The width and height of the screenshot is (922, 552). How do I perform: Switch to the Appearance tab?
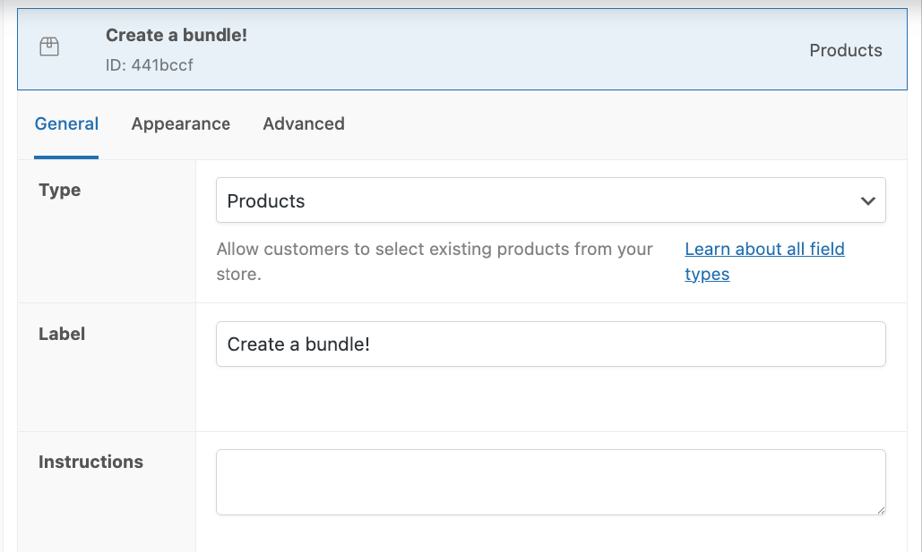(x=180, y=123)
